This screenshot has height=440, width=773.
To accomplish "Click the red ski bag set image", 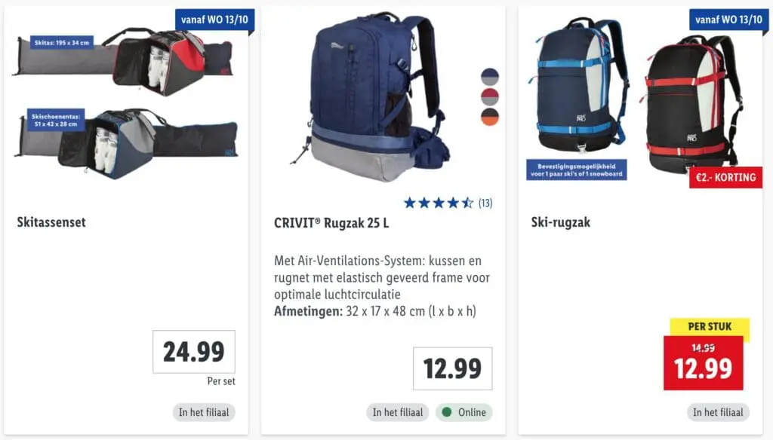I will coord(125,60).
